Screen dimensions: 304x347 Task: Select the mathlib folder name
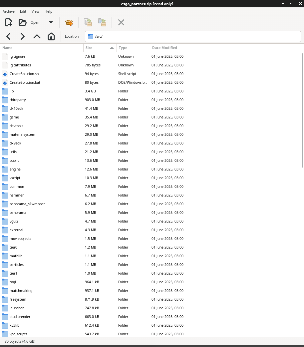tap(16, 256)
